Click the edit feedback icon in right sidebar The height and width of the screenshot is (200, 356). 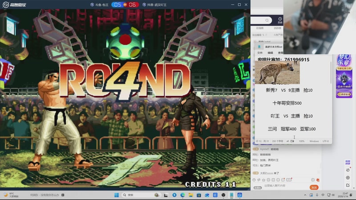pyautogui.click(x=348, y=185)
